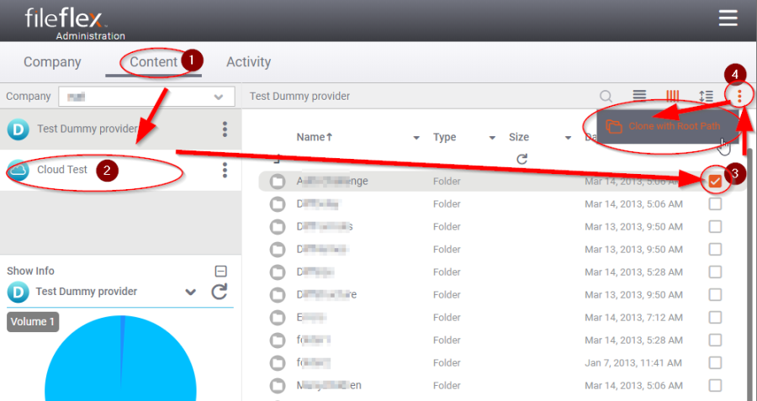Select the Volume 1 label
Viewport: 757px width, 401px height.
click(33, 322)
